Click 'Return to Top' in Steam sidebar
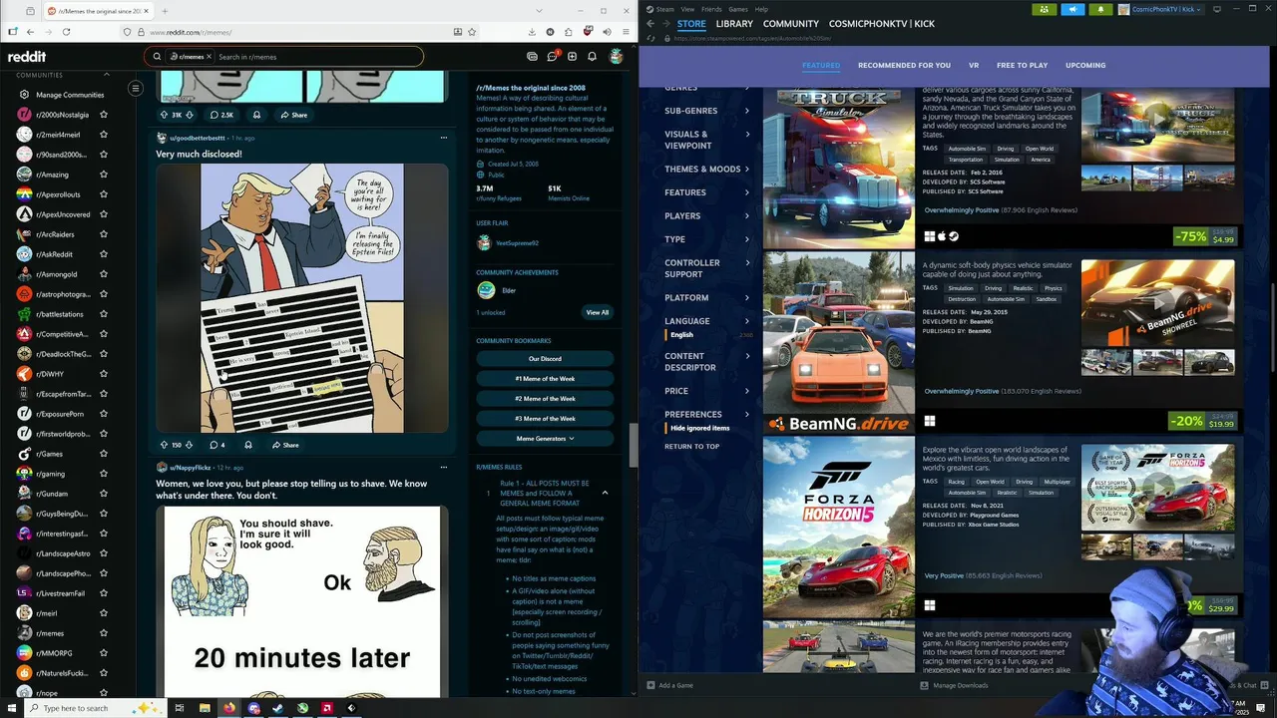This screenshot has width=1277, height=718. click(691, 446)
